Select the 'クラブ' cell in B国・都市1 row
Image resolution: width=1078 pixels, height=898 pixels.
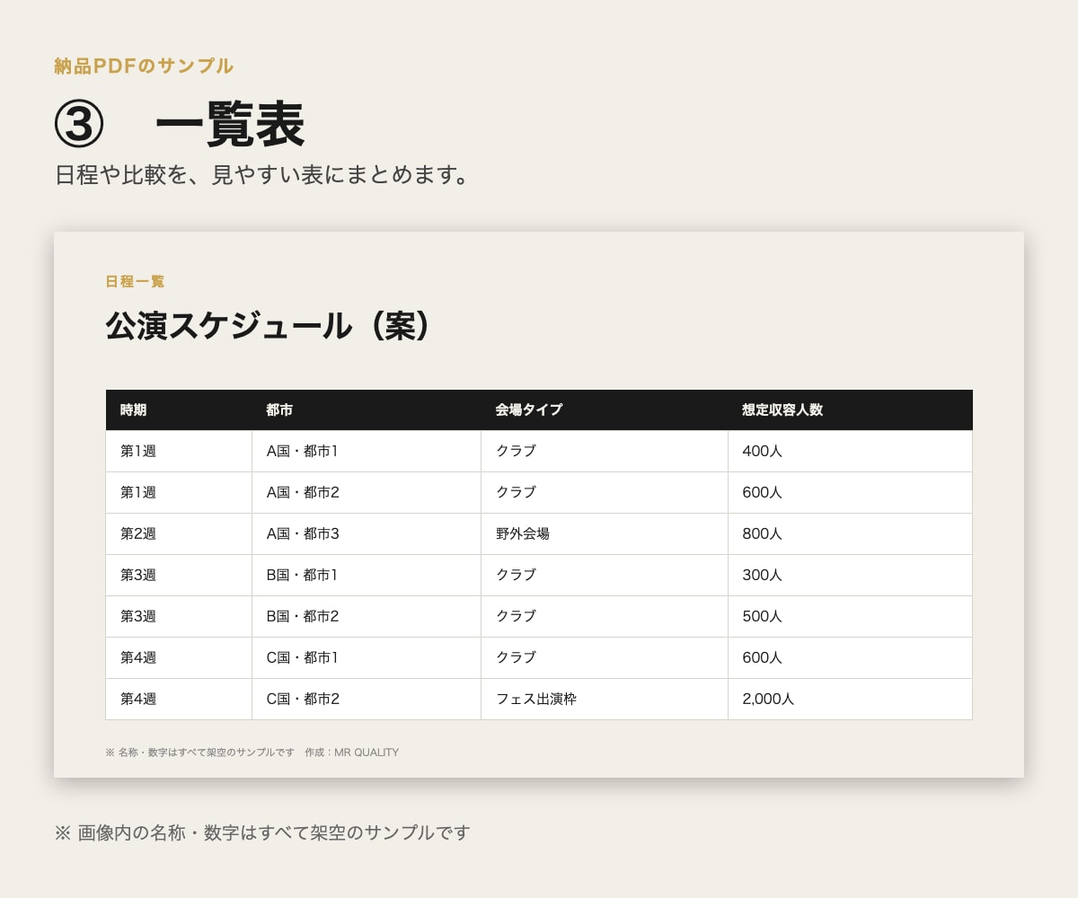[x=605, y=575]
